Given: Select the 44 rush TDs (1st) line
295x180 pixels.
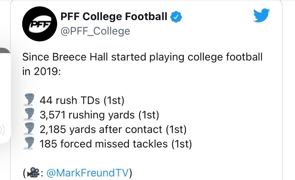Looking at the screenshot, I should tap(82, 100).
